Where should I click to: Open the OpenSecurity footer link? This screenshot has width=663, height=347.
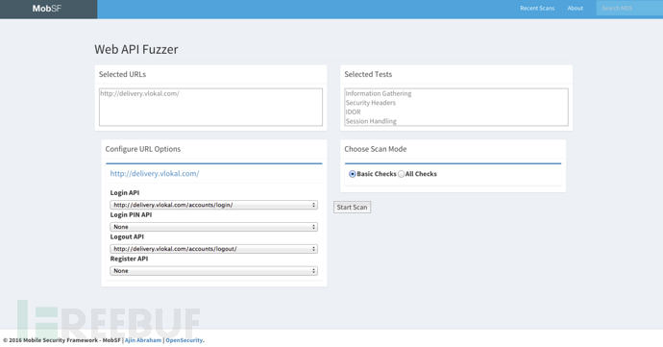tap(184, 340)
